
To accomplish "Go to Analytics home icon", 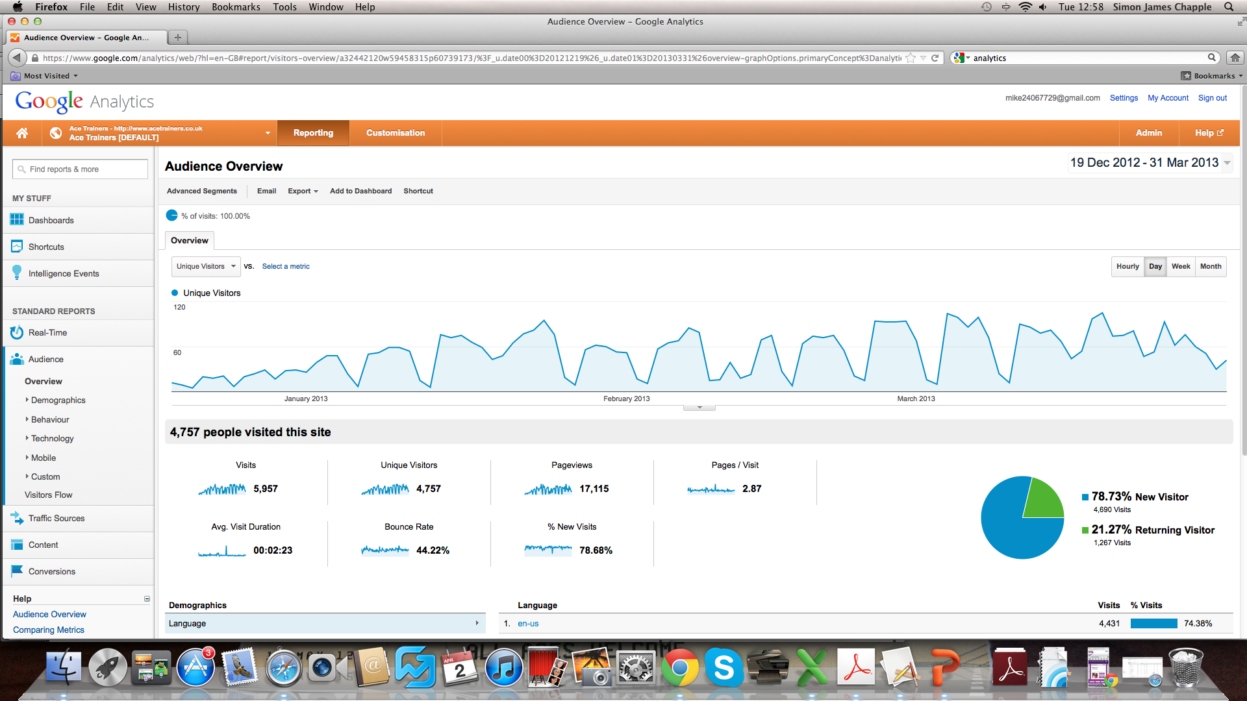I will click(x=22, y=133).
